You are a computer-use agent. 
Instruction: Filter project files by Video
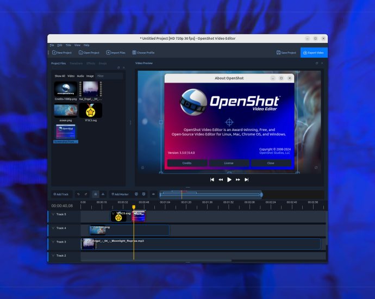(71, 76)
